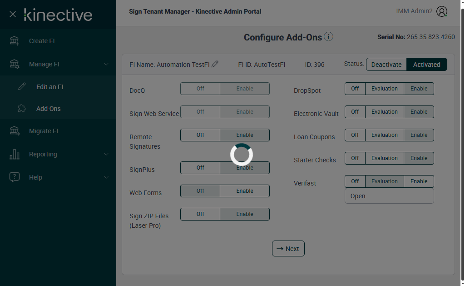Set DocQ to Enable
Screen dimensions: 465x286
click(245, 89)
